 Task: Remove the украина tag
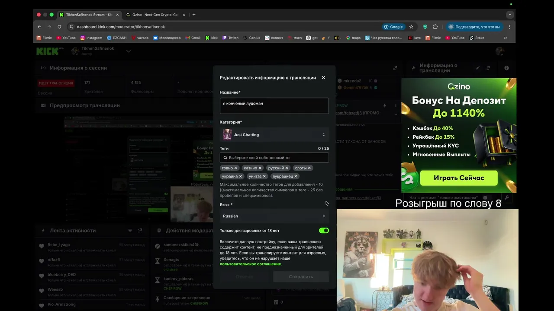[x=240, y=176]
